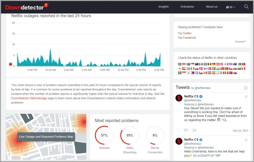
Task: Open the bit.ly/2DmPFvR link
Action: pos(204,156)
